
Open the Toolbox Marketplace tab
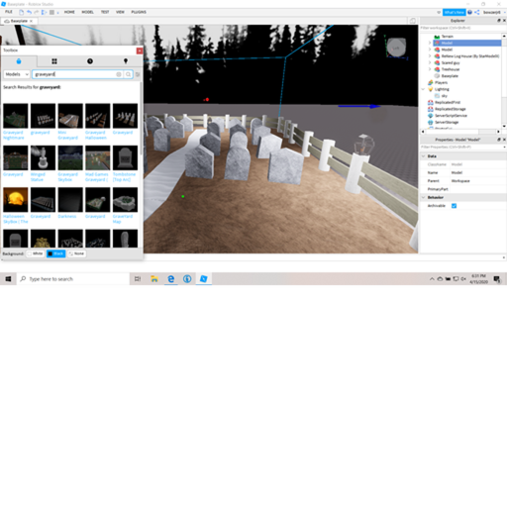coord(19,61)
